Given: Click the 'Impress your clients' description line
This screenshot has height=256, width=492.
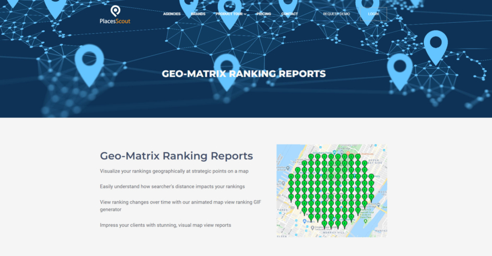Looking at the screenshot, I should (165, 225).
